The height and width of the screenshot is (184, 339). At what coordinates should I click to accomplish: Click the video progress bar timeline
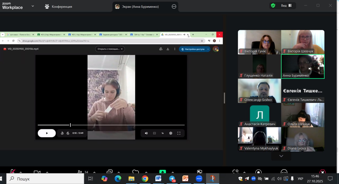pyautogui.click(x=111, y=125)
